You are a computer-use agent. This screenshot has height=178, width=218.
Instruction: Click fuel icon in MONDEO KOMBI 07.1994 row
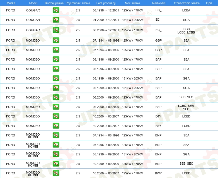coord(56,135)
